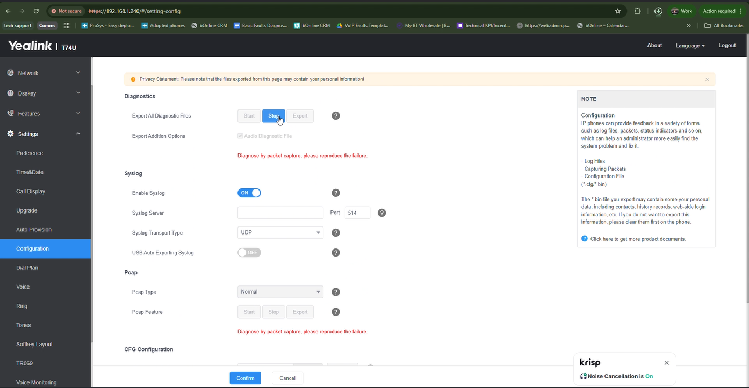Expand the Features sidebar section
Image resolution: width=749 pixels, height=388 pixels.
45,114
